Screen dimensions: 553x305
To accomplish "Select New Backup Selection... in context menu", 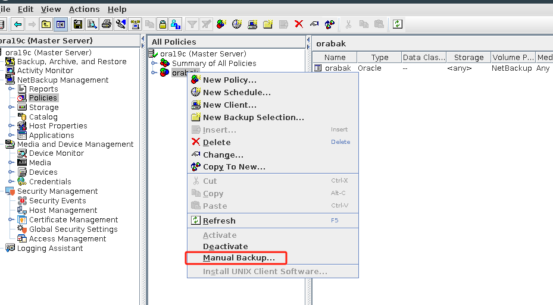I will 273,117.
